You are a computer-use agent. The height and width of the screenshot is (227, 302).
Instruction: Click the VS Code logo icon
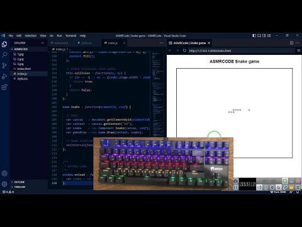[3, 35]
